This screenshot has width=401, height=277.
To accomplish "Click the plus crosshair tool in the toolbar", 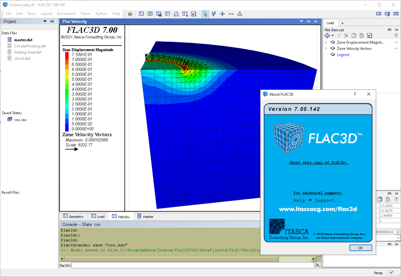I will (222, 14).
